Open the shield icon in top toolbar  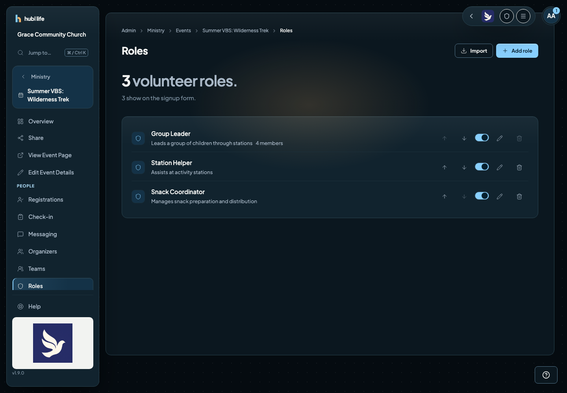pyautogui.click(x=507, y=16)
